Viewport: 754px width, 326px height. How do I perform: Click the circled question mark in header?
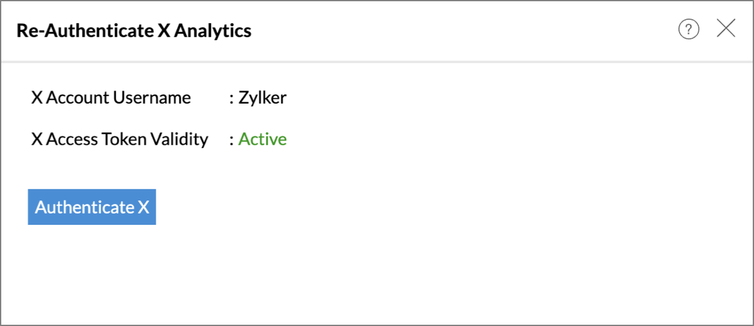point(688,29)
